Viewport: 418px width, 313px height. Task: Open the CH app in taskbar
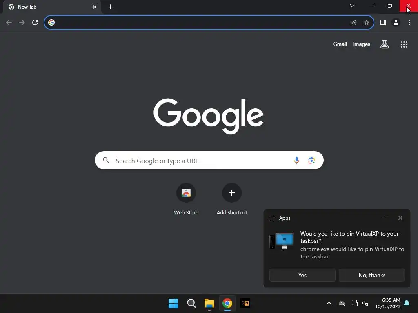pyautogui.click(x=245, y=303)
